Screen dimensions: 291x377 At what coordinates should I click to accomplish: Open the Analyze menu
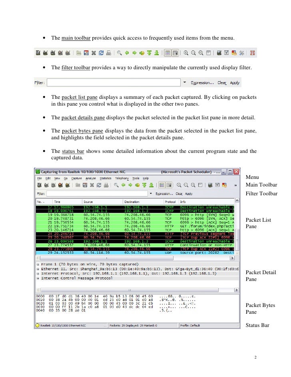91,178
